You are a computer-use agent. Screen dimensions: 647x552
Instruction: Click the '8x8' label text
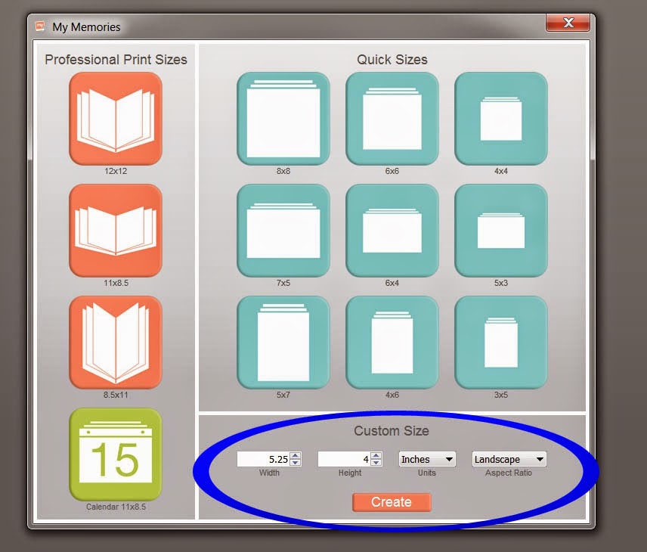283,171
